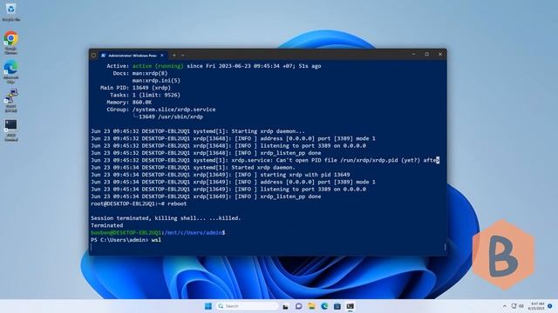The image size is (558, 313).
Task: Show hidden system tray icons chevron
Action: tap(505, 306)
